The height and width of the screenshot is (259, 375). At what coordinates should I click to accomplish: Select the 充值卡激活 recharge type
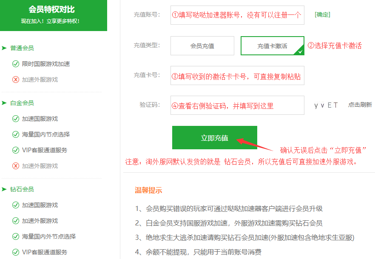pos(273,46)
